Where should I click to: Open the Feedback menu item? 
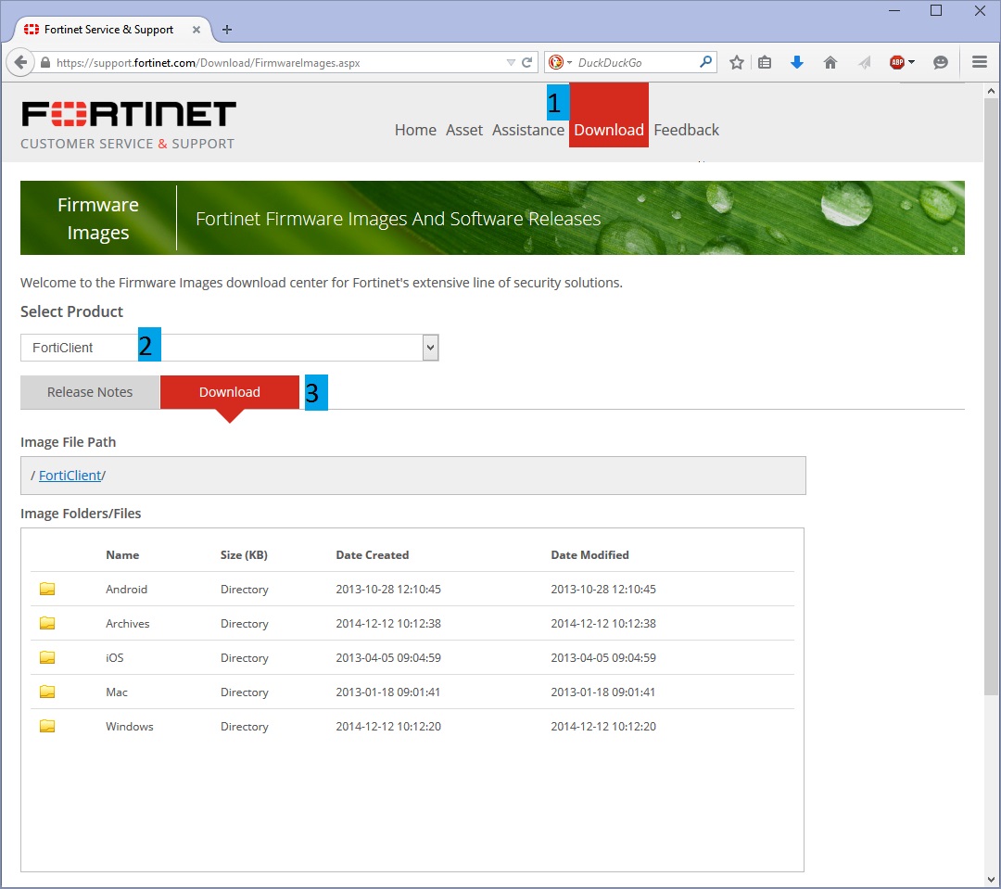click(x=686, y=130)
